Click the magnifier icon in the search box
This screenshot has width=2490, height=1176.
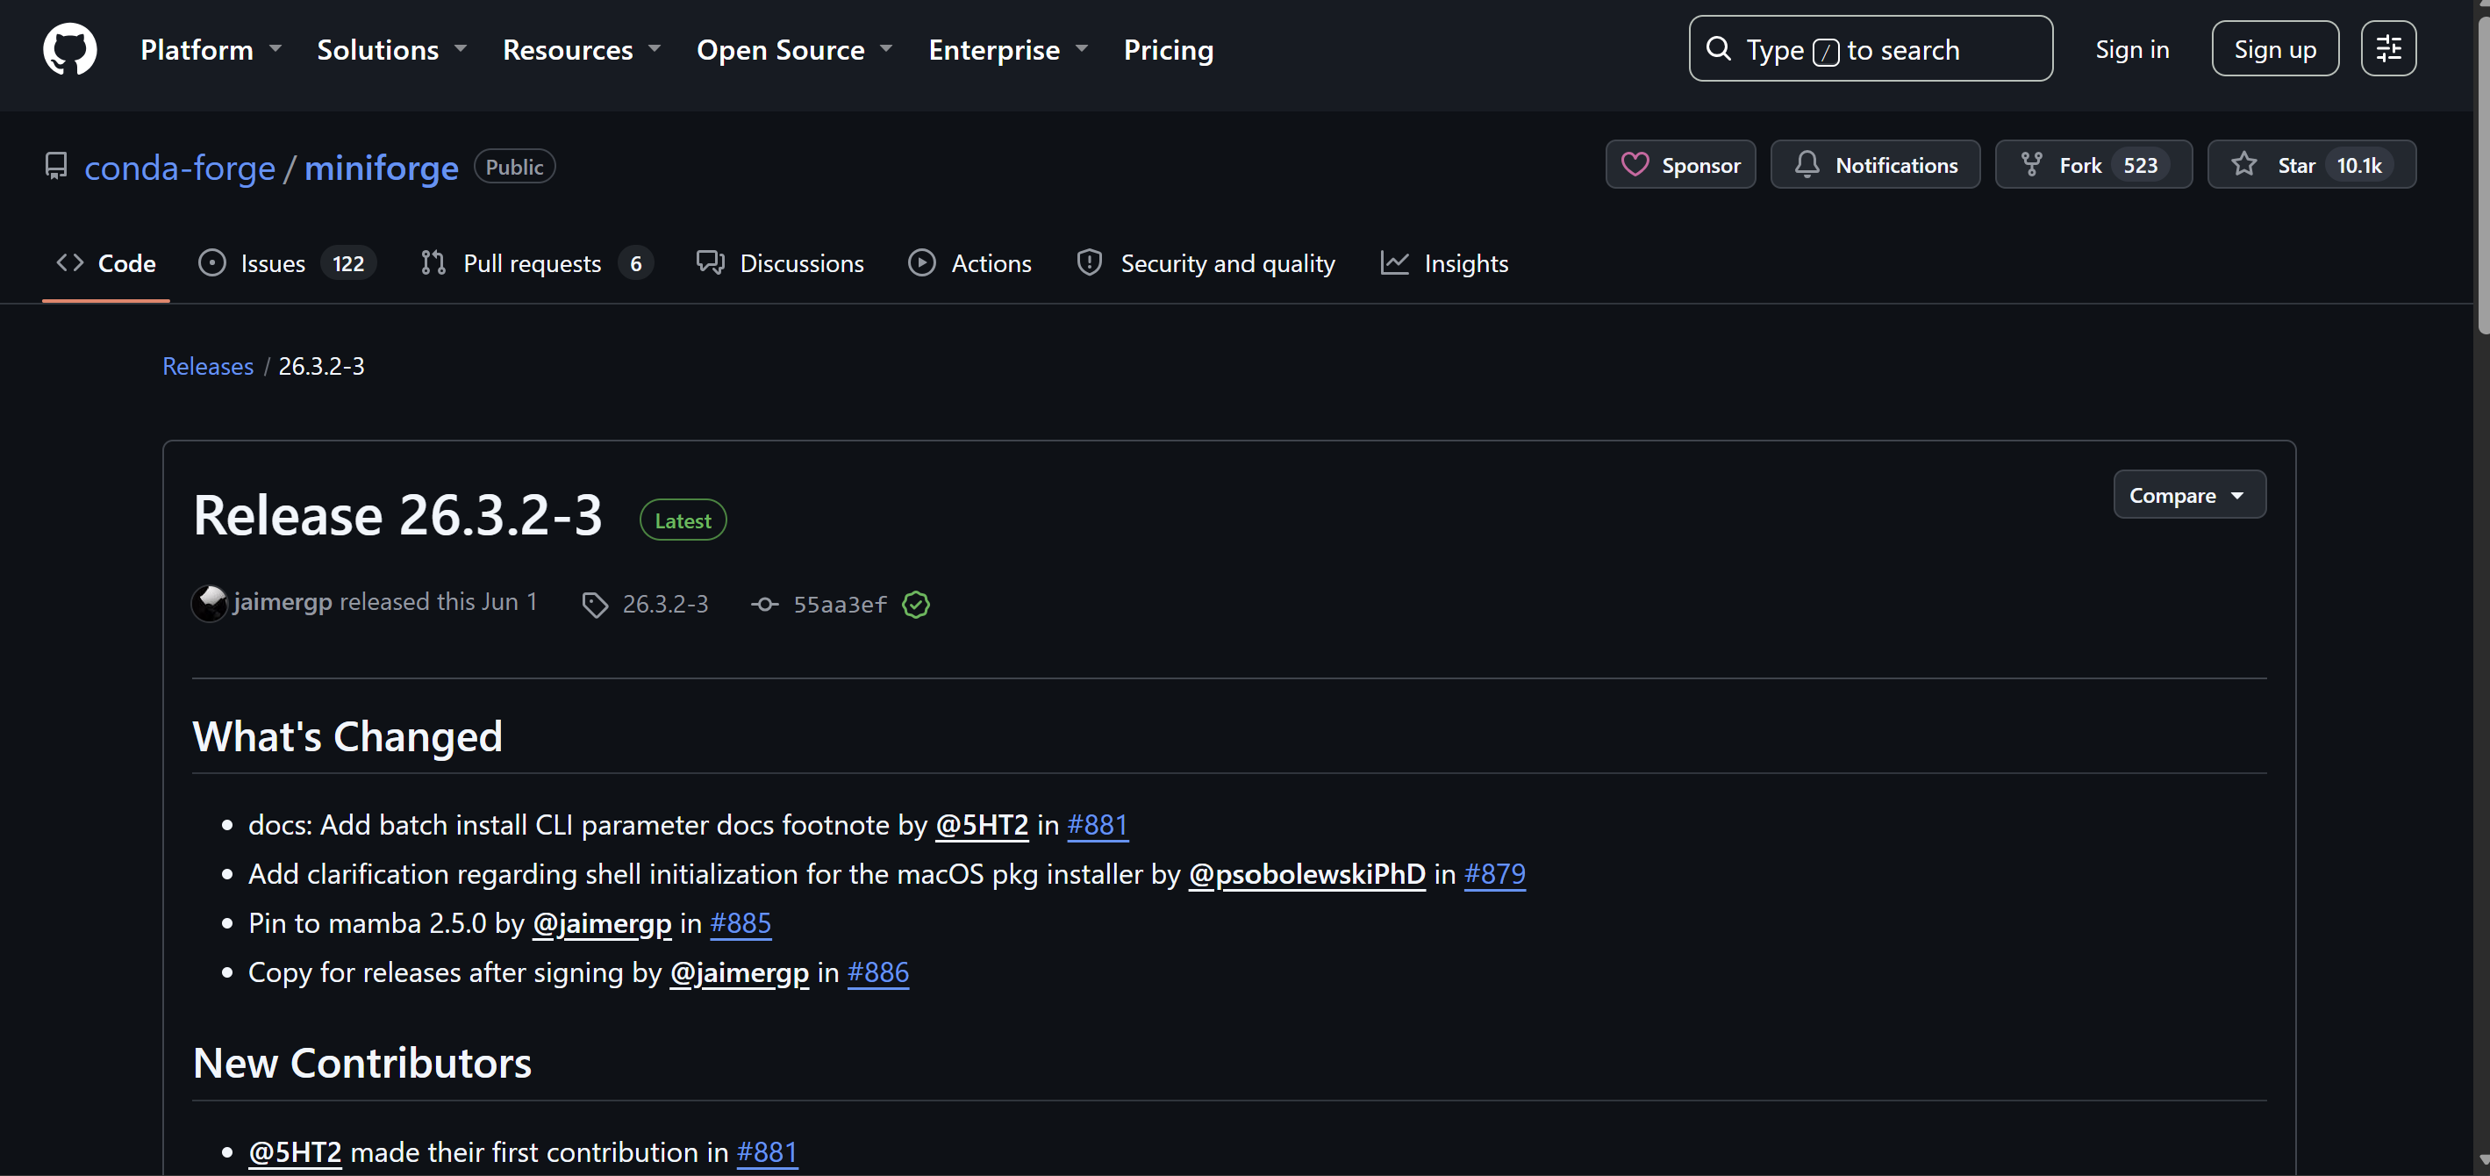point(1719,48)
